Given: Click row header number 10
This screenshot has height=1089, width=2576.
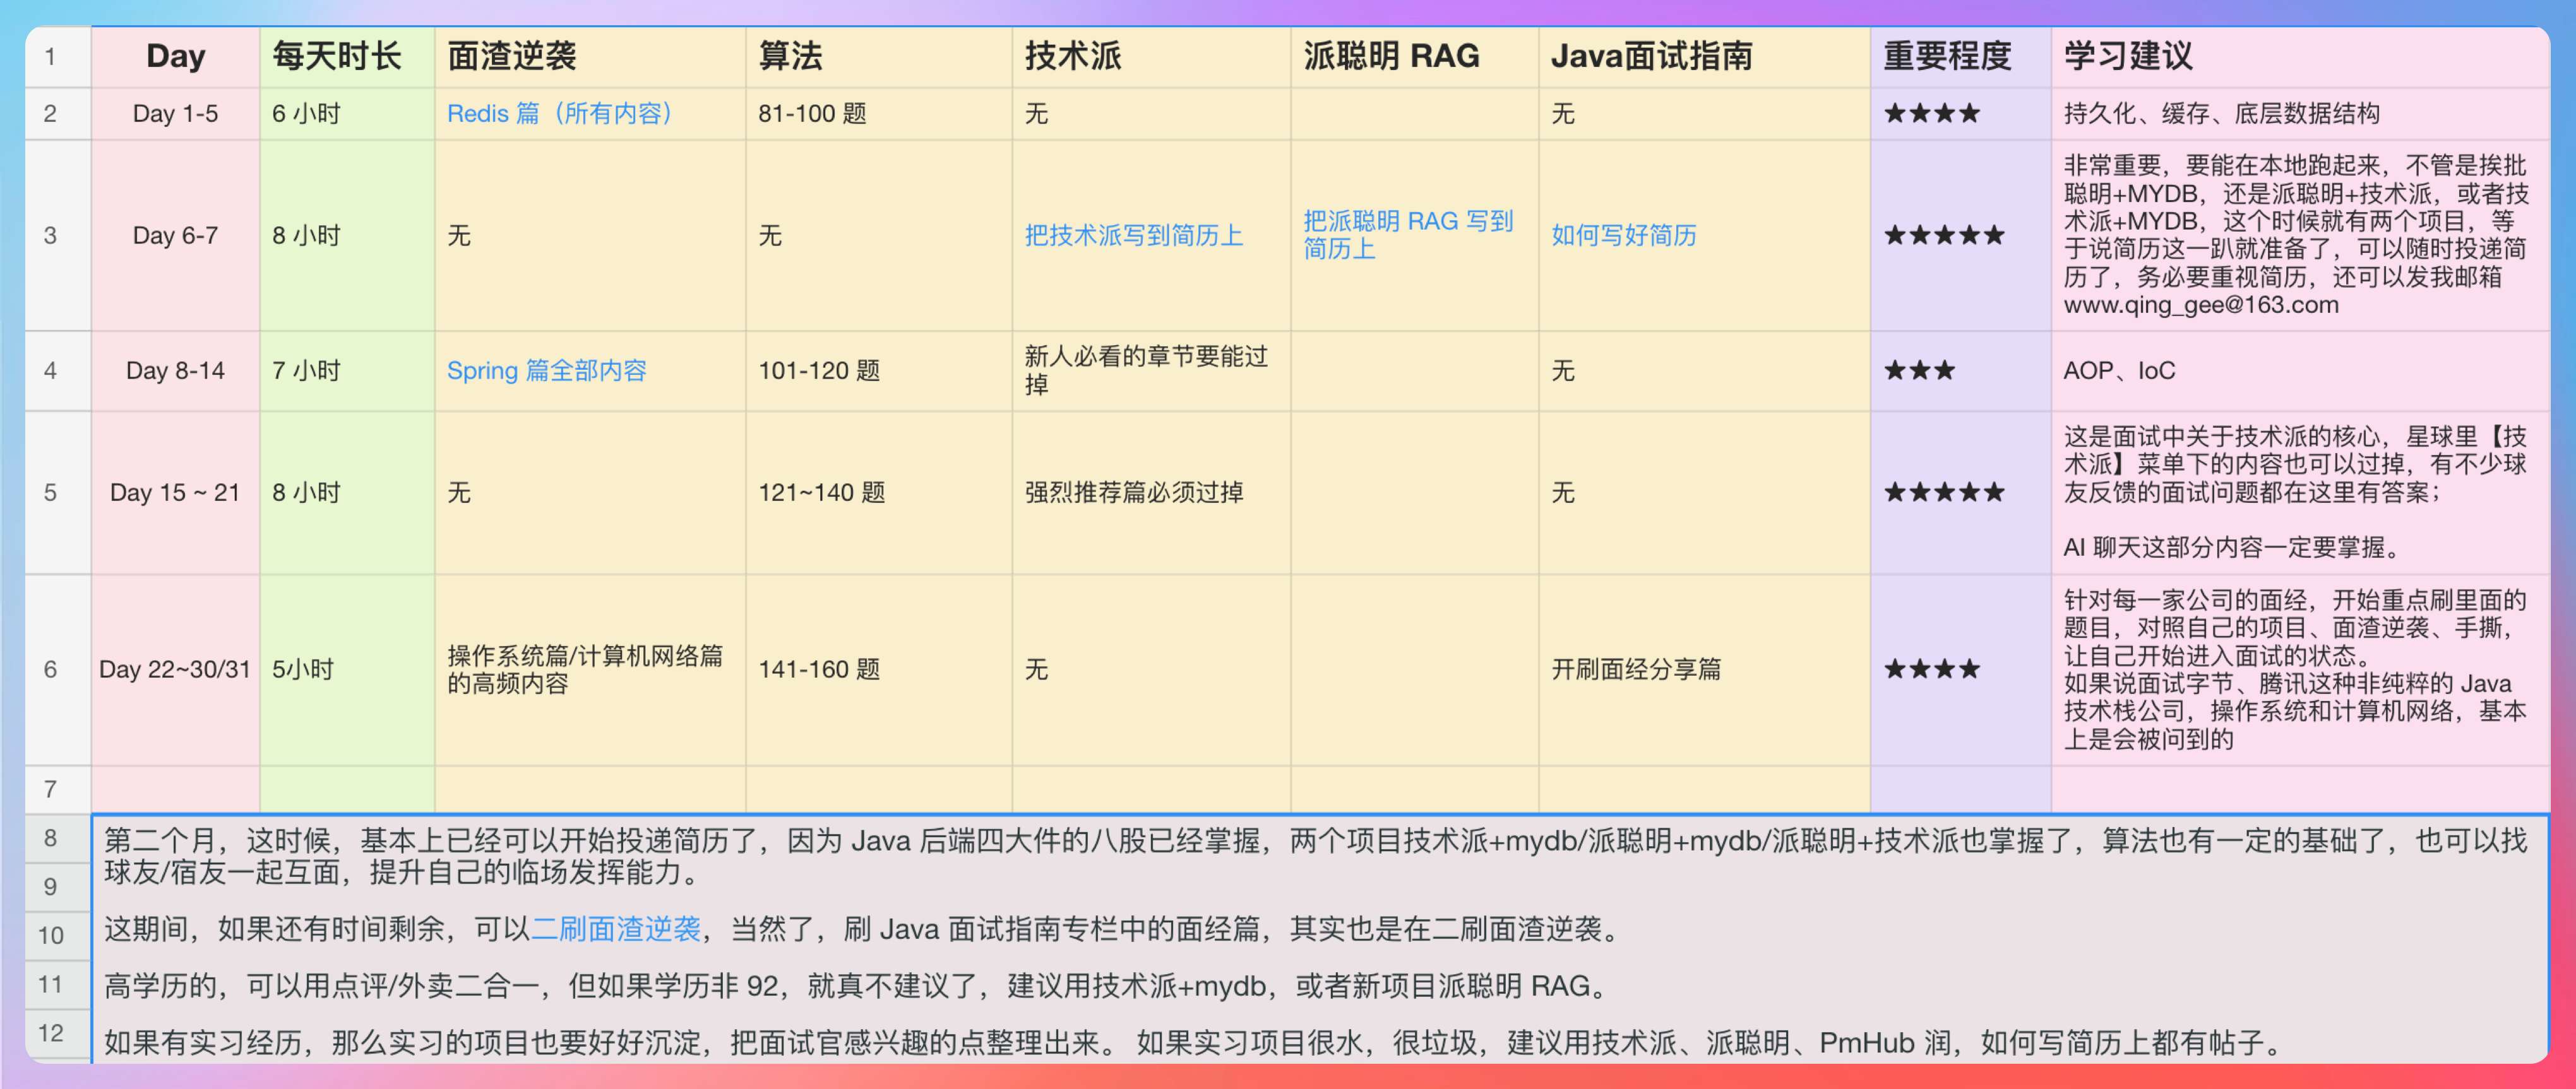Looking at the screenshot, I should click(50, 935).
